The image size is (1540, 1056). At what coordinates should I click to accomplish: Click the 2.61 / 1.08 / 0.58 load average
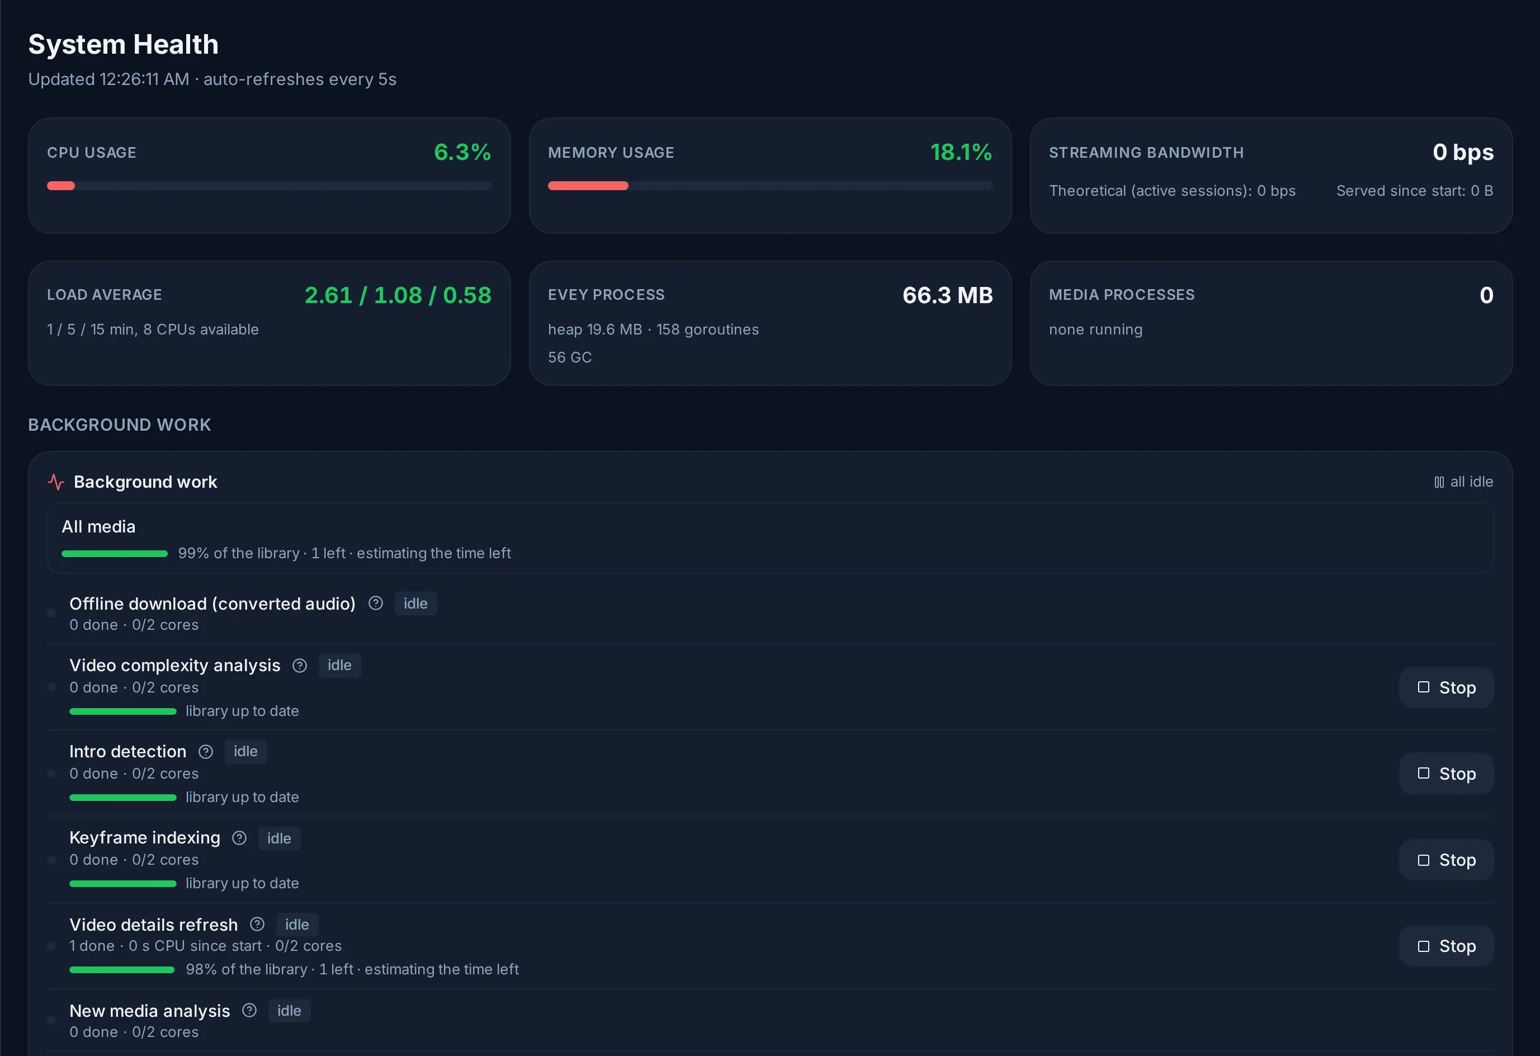click(x=398, y=295)
